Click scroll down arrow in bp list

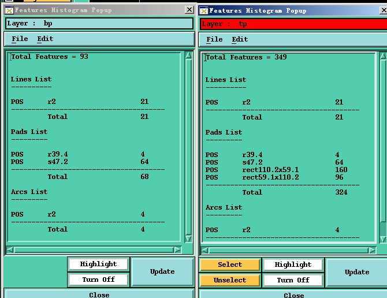coord(188,239)
